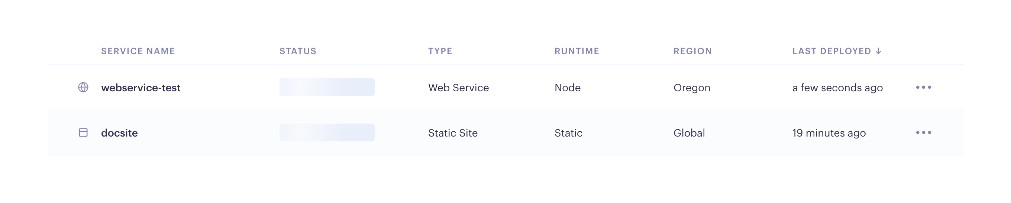Open the webservice-test service

click(x=140, y=88)
